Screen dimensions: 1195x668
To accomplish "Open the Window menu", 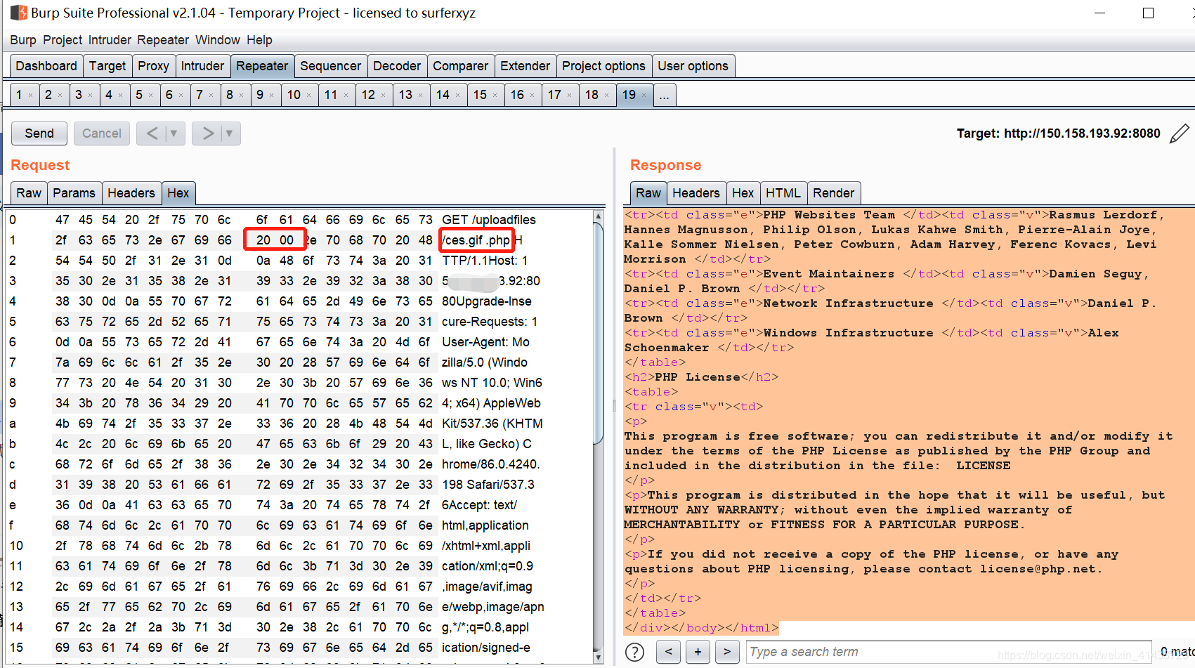I will click(217, 40).
